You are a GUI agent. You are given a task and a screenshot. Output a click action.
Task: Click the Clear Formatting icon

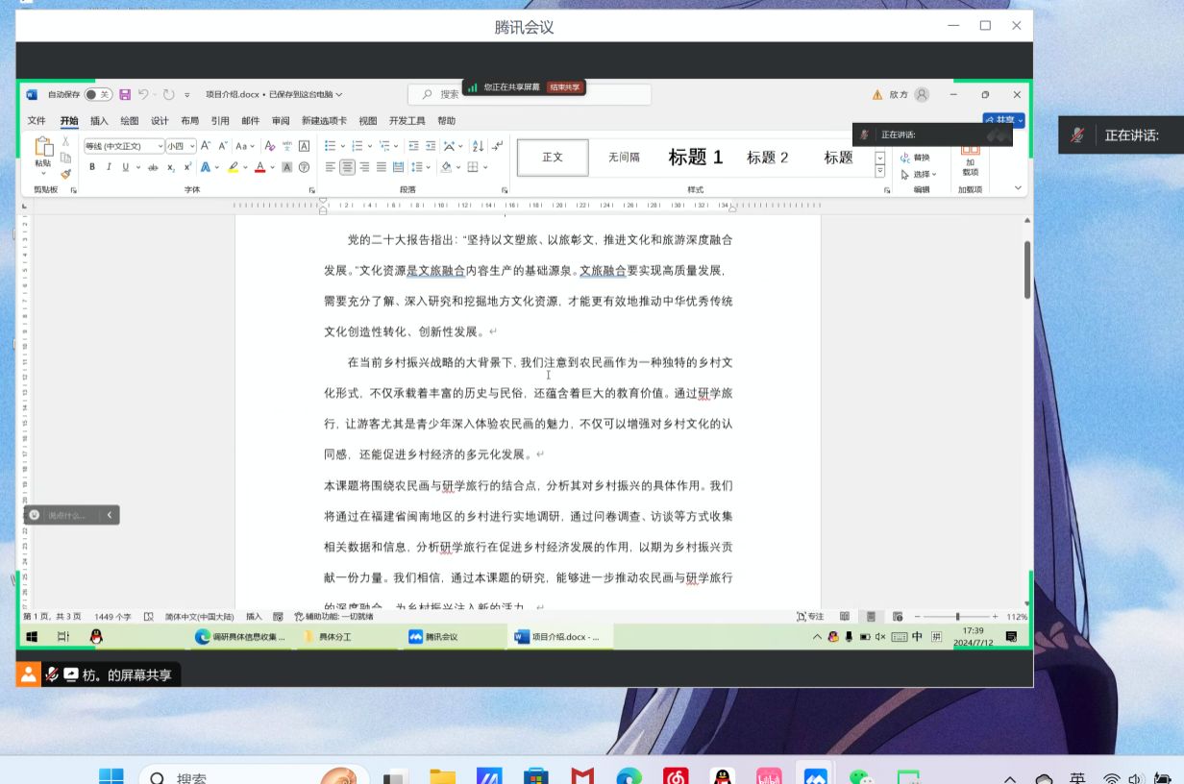(x=270, y=146)
